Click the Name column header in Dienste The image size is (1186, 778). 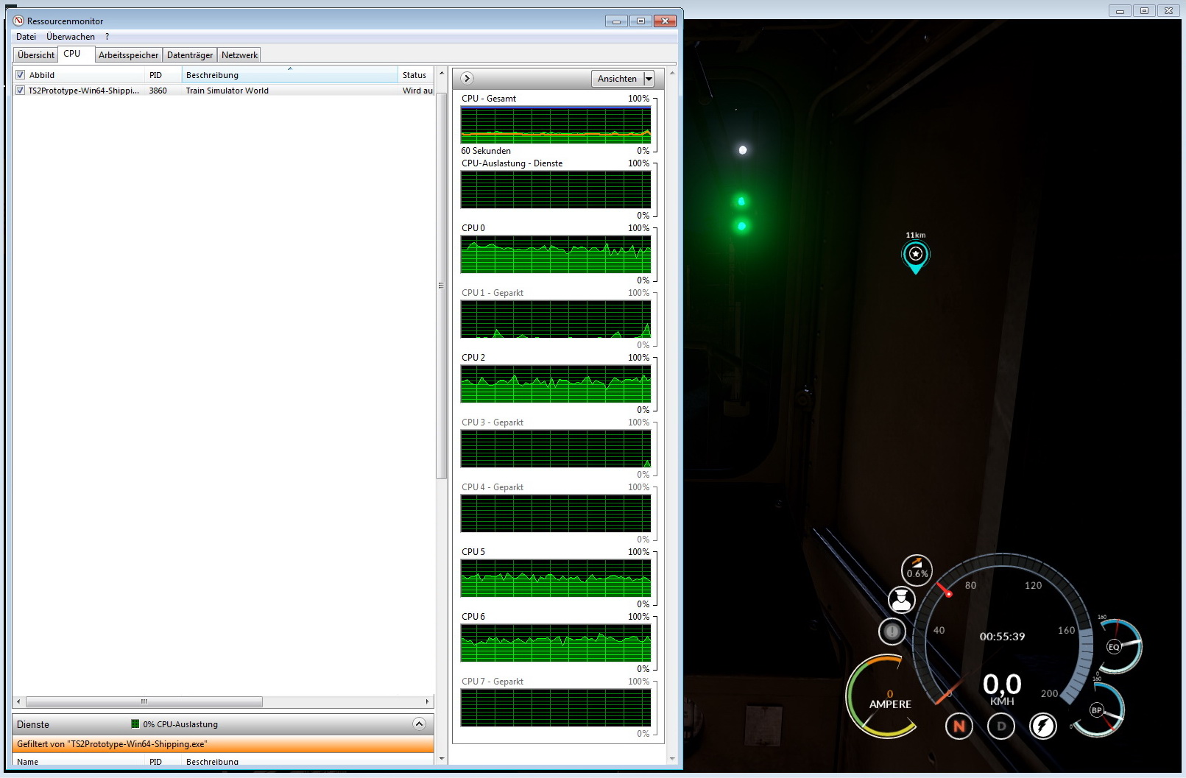[x=79, y=761]
